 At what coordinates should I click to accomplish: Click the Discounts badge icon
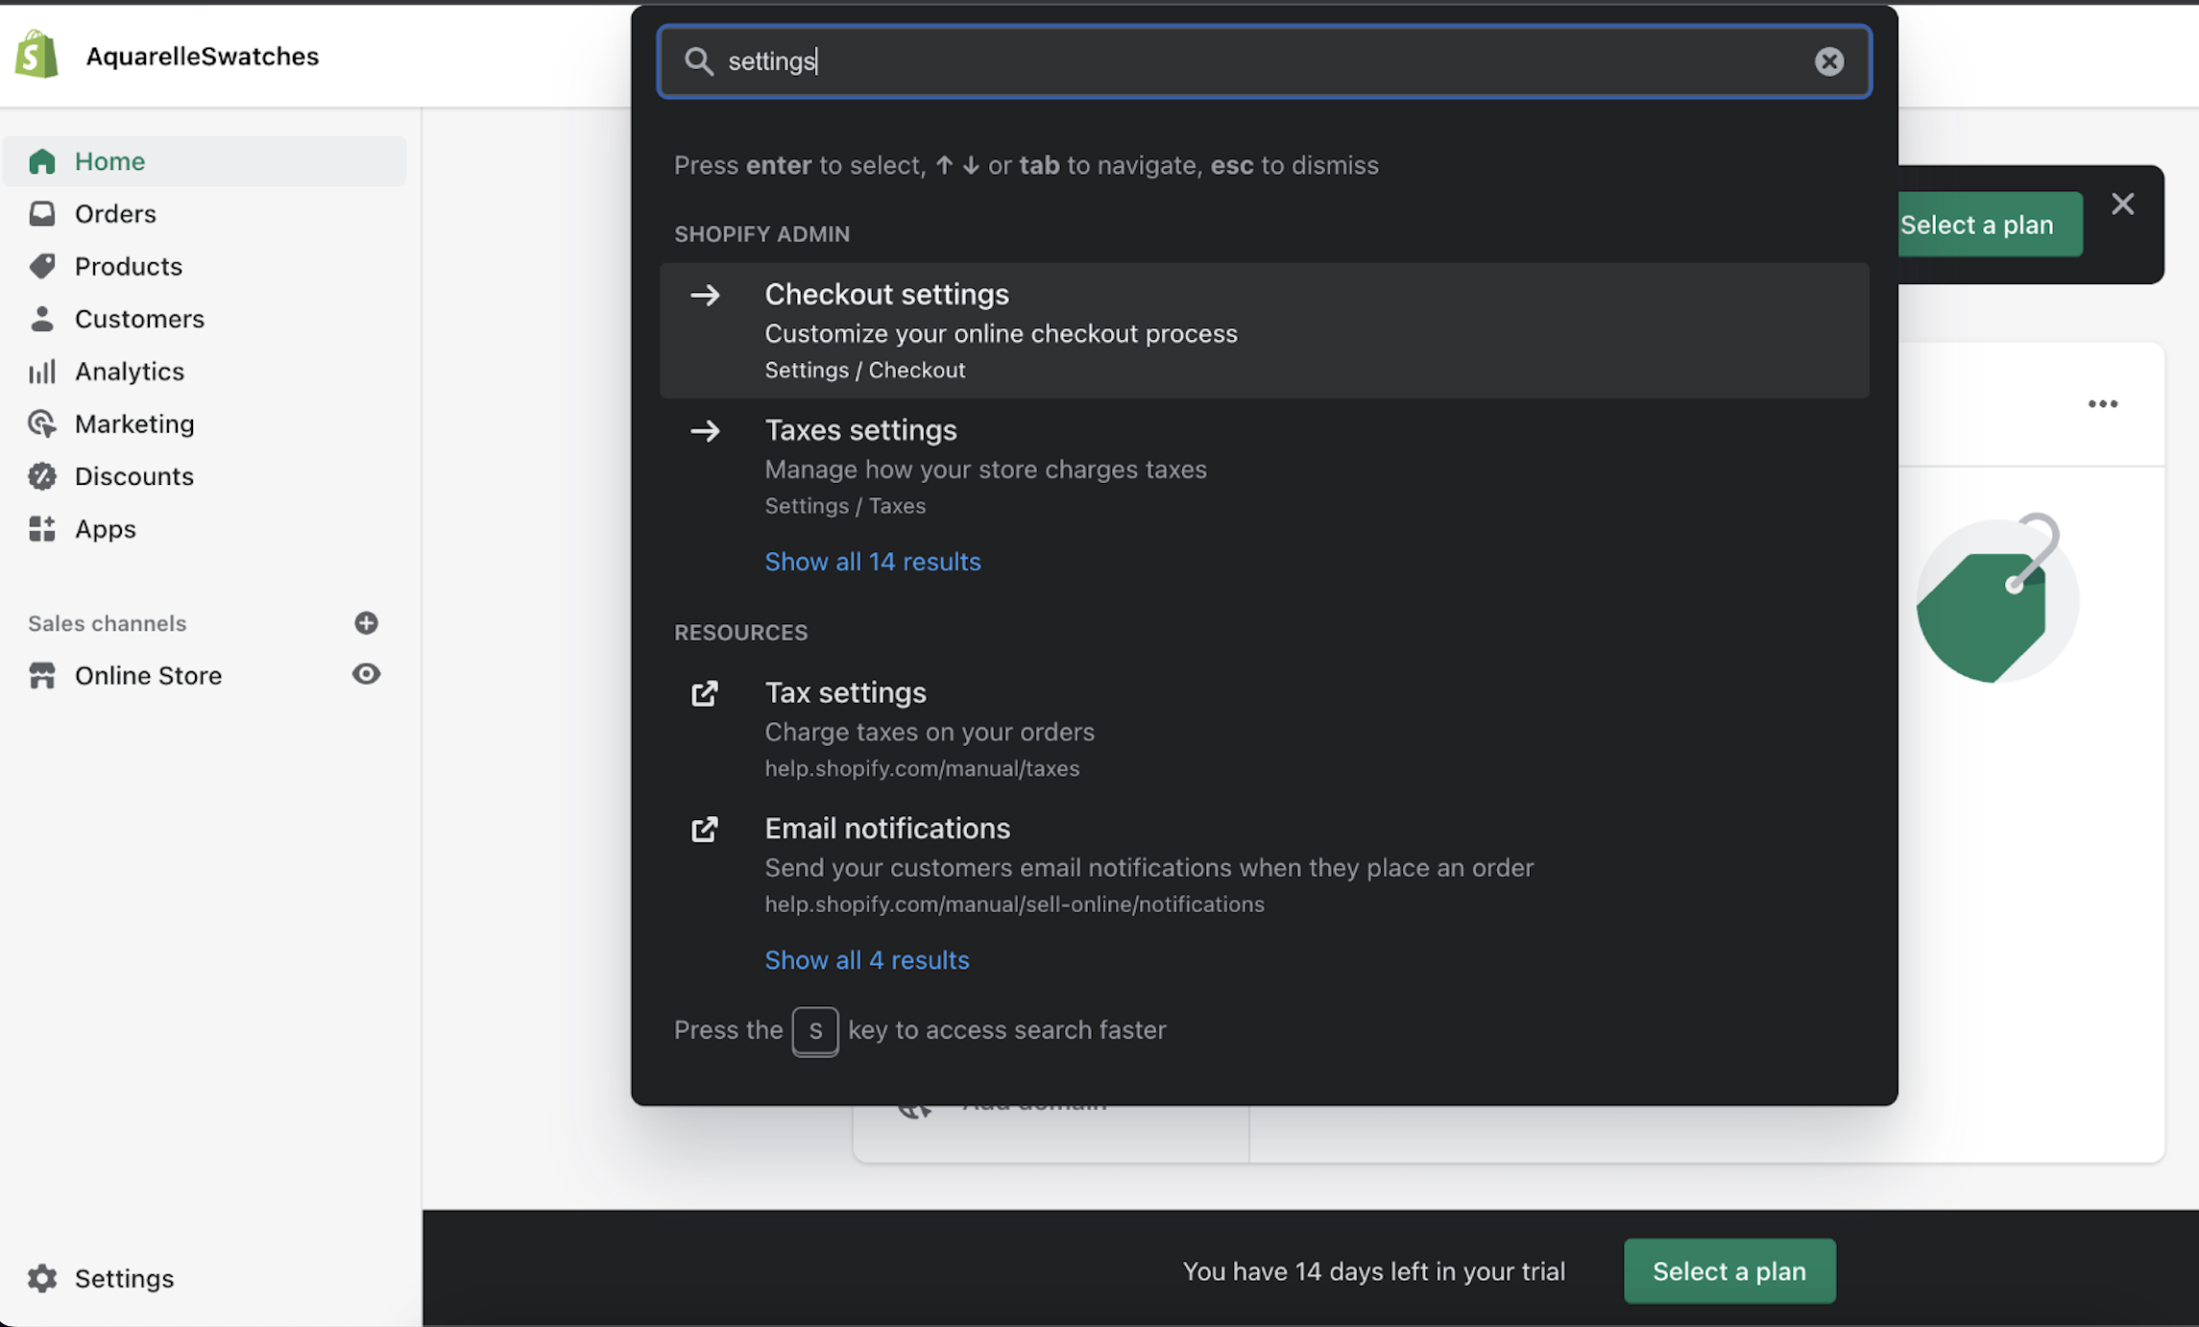click(x=42, y=476)
